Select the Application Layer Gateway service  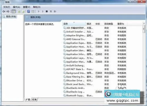coord(95,58)
